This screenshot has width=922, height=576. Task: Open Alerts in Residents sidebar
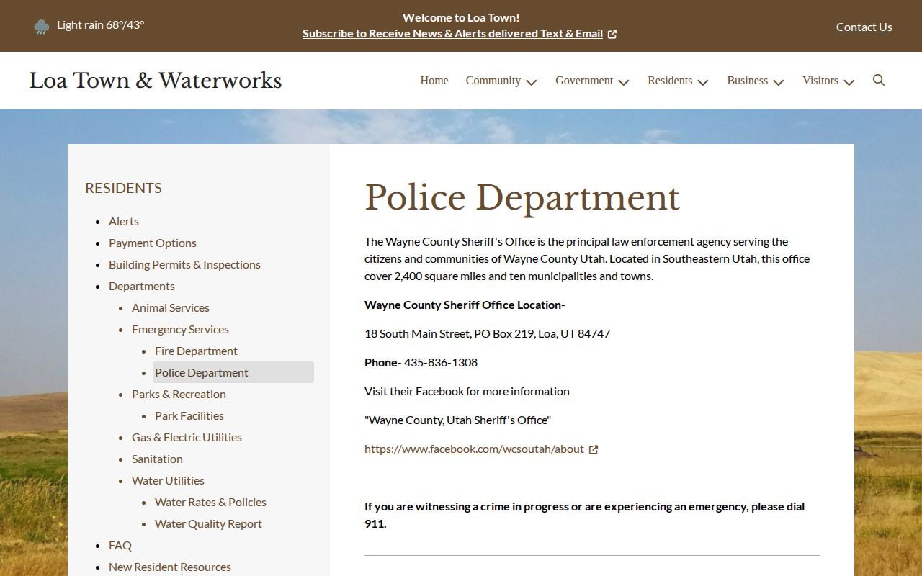[124, 221]
